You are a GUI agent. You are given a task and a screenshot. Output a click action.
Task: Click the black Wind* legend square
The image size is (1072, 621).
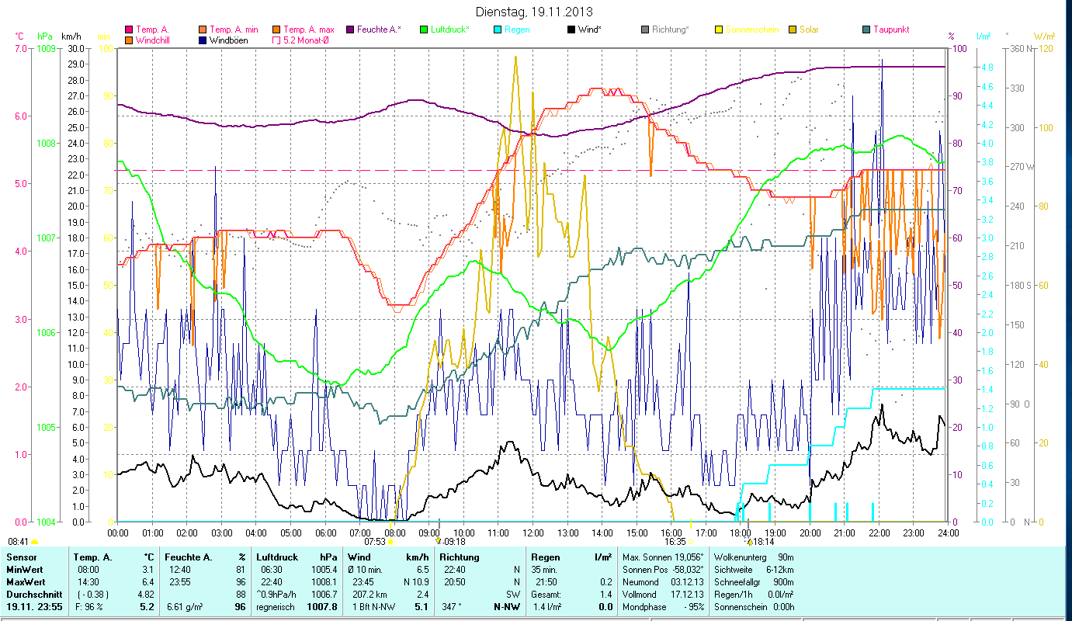(x=571, y=29)
